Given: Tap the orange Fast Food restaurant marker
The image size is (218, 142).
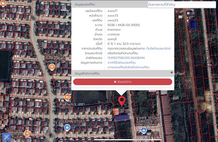Looking at the screenshot, I should click(69, 97).
